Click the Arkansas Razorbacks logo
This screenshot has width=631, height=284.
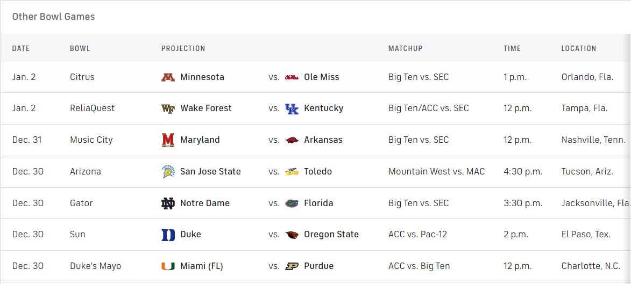tap(292, 140)
